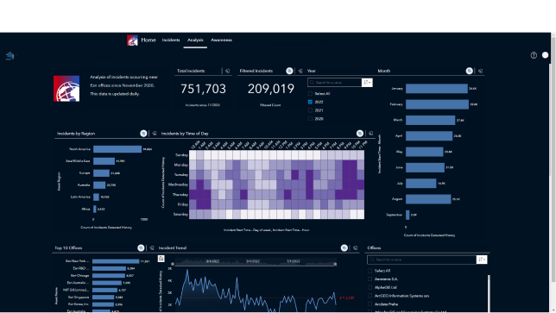Click the left handle of the trend time slider

173,264
